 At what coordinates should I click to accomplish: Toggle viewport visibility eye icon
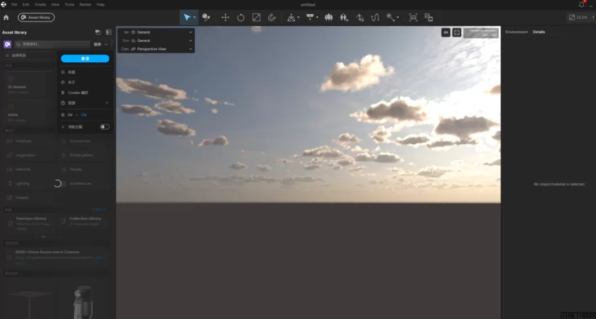tap(446, 33)
